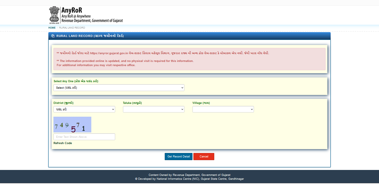Expand the Village (ગામ) dropdown

[223, 109]
